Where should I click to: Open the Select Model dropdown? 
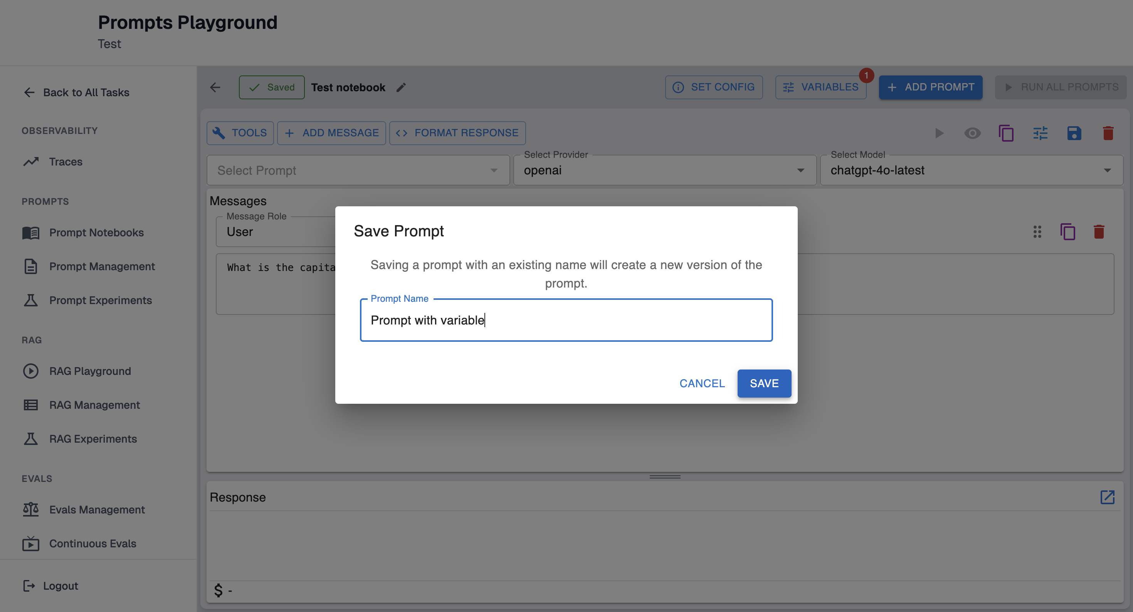tap(971, 171)
